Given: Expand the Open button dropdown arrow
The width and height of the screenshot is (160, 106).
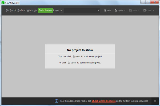Looking at the screenshot, I should tap(125, 10).
